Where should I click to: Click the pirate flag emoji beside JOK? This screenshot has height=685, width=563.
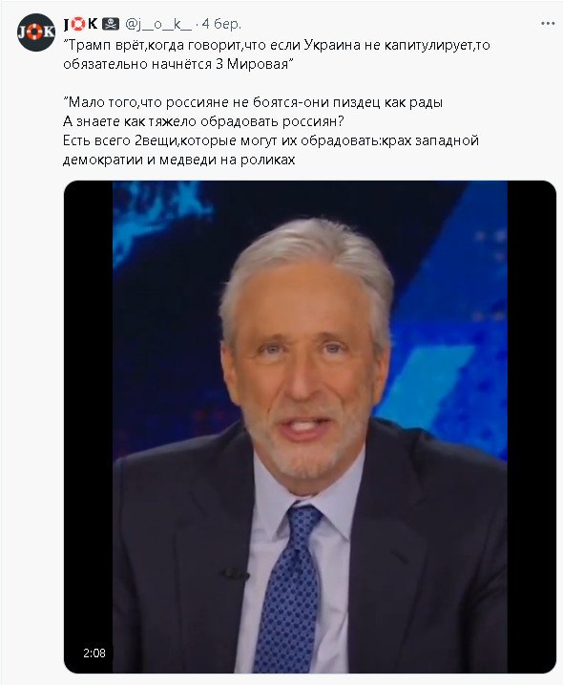[111, 24]
